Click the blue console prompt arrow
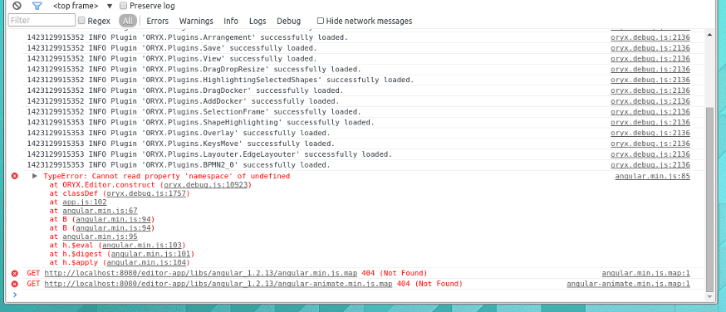This screenshot has height=312, width=726. click(x=15, y=295)
